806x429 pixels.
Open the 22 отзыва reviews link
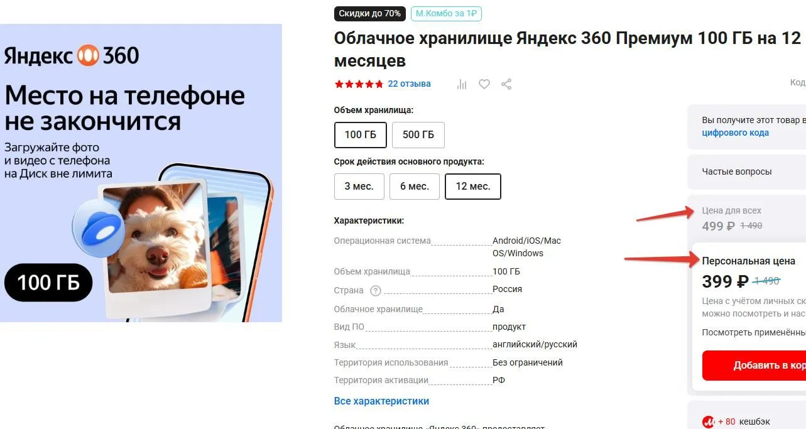click(x=409, y=84)
